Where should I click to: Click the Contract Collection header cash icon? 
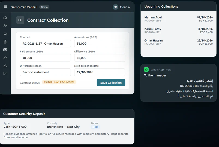[20, 20]
